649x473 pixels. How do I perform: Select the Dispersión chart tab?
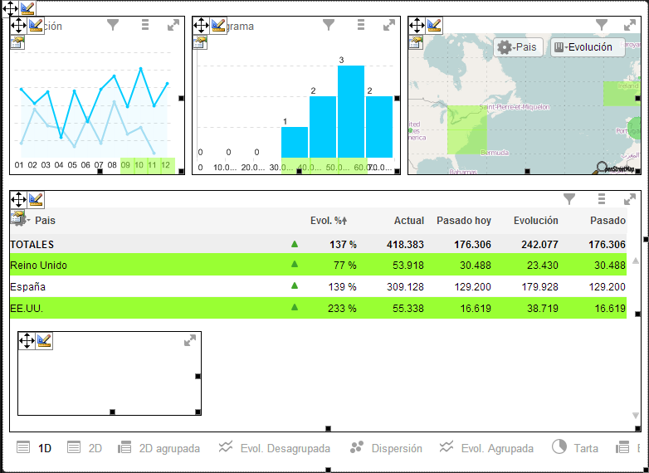(x=386, y=448)
